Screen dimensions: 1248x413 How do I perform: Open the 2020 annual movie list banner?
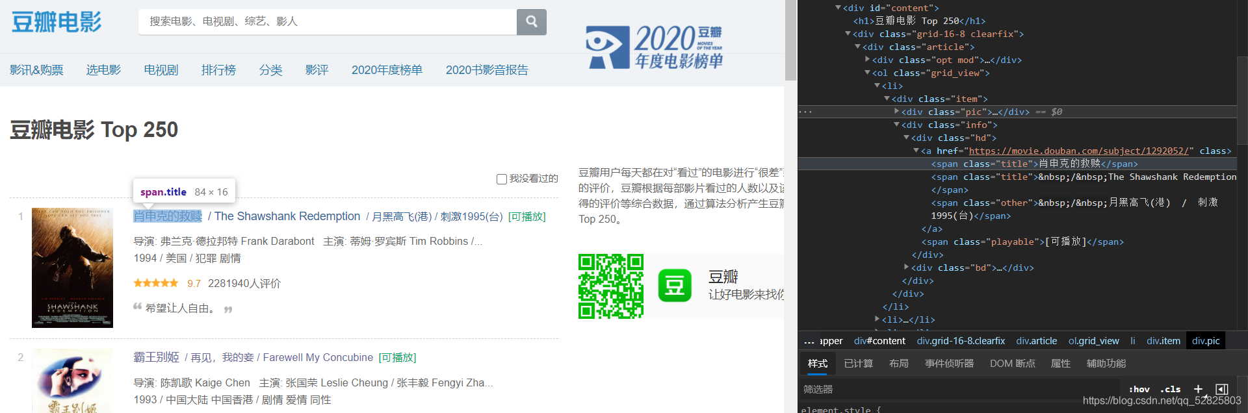654,47
